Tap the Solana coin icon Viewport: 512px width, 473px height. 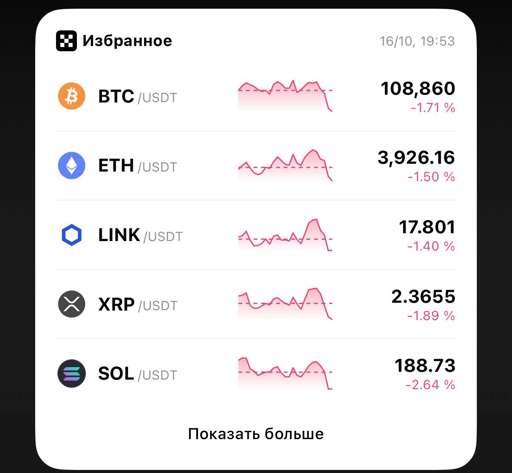click(x=72, y=374)
